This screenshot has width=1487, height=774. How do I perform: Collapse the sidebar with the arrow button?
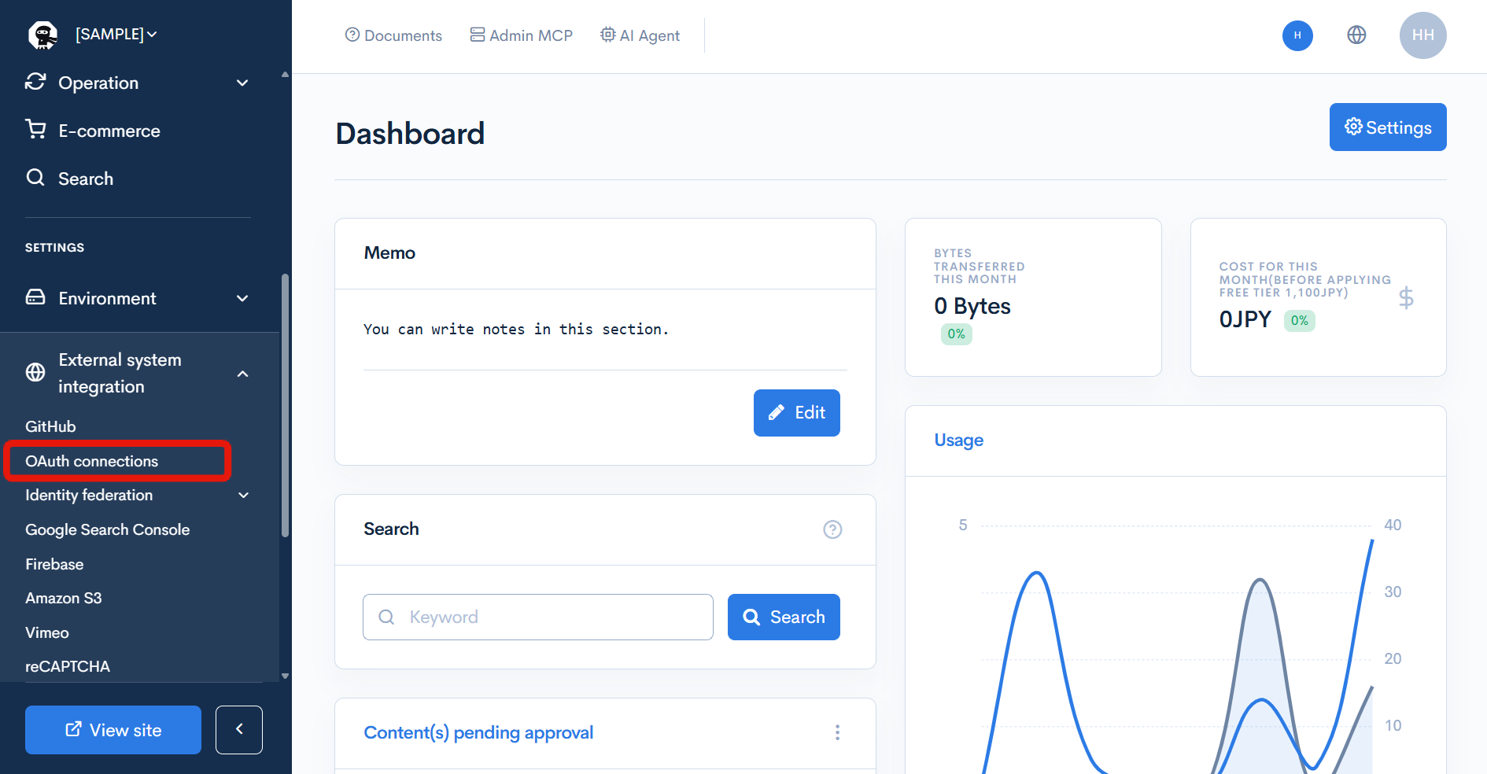pyautogui.click(x=239, y=730)
